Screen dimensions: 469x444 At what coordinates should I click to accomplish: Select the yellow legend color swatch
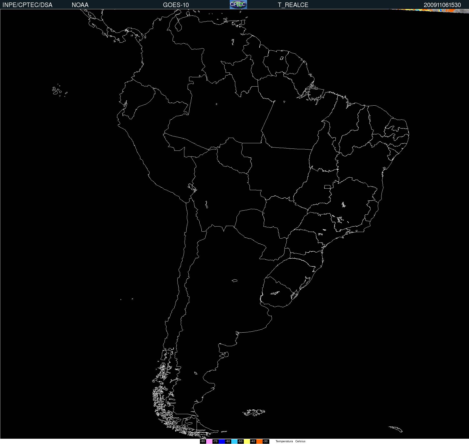[247, 441]
